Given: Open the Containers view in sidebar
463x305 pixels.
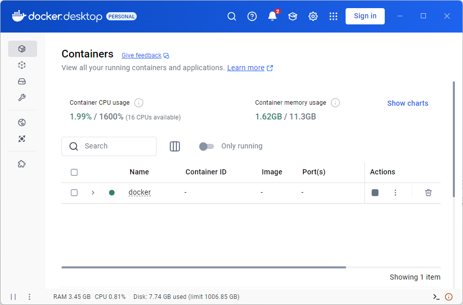Looking at the screenshot, I should [x=22, y=49].
